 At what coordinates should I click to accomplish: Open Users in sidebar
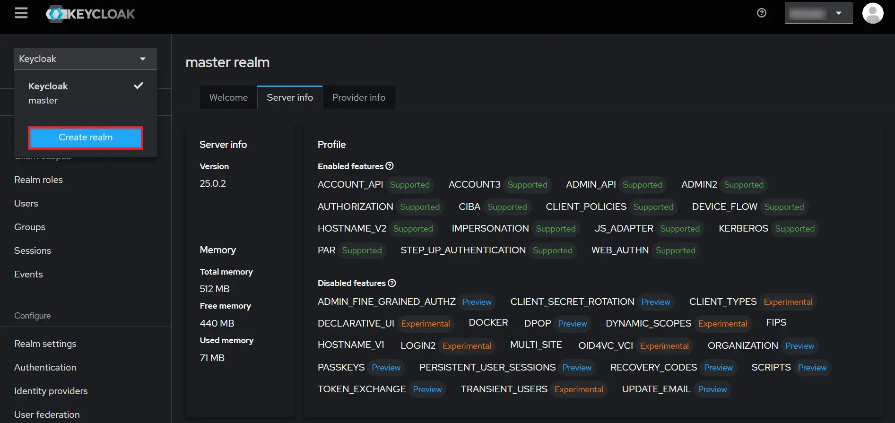coord(26,203)
